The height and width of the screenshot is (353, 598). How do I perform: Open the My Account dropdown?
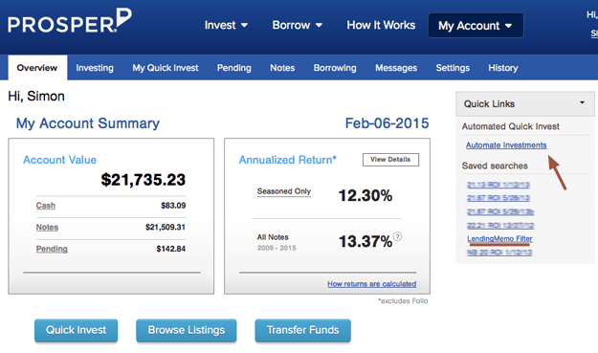click(476, 26)
